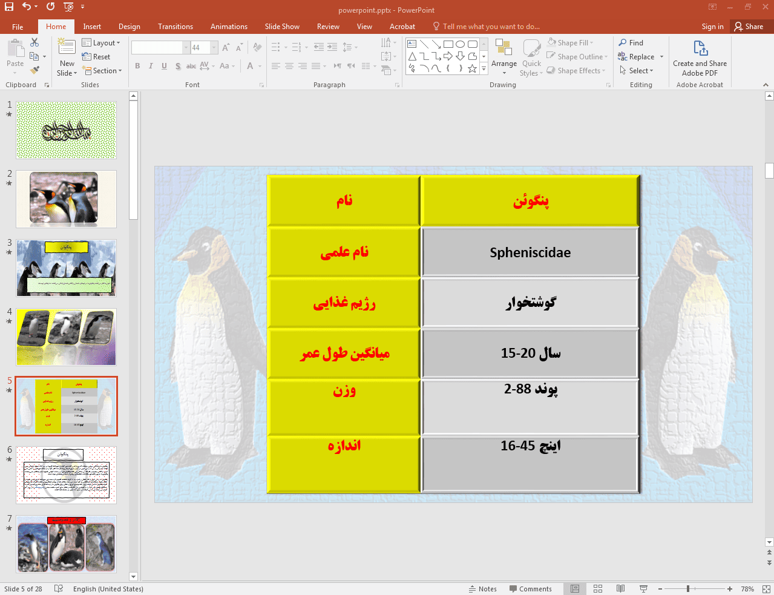Click Fit slide to window icon
The height and width of the screenshot is (595, 774).
pyautogui.click(x=766, y=589)
